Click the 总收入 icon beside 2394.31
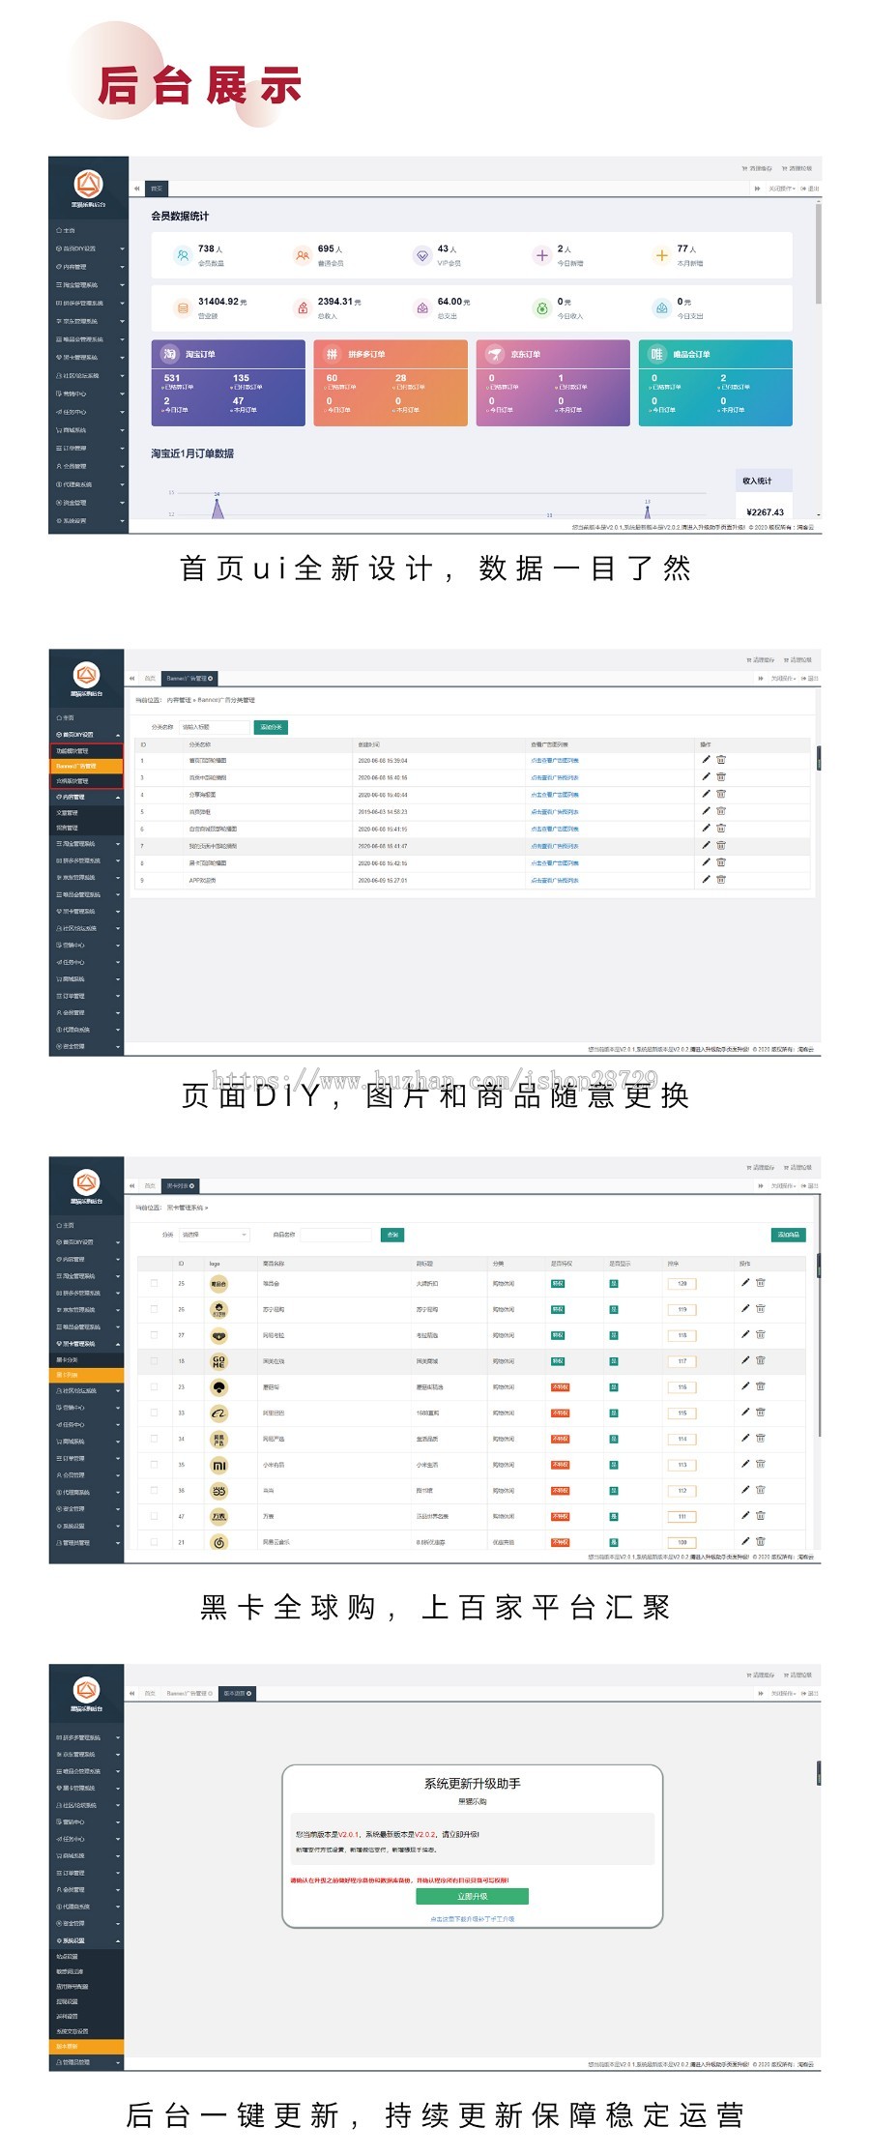This screenshot has height=2156, width=870. click(302, 308)
